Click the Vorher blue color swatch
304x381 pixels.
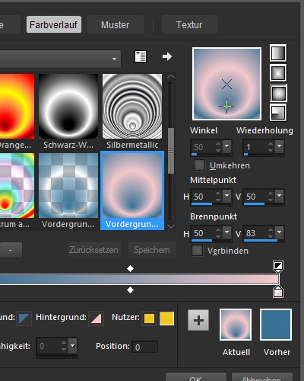[x=276, y=325]
